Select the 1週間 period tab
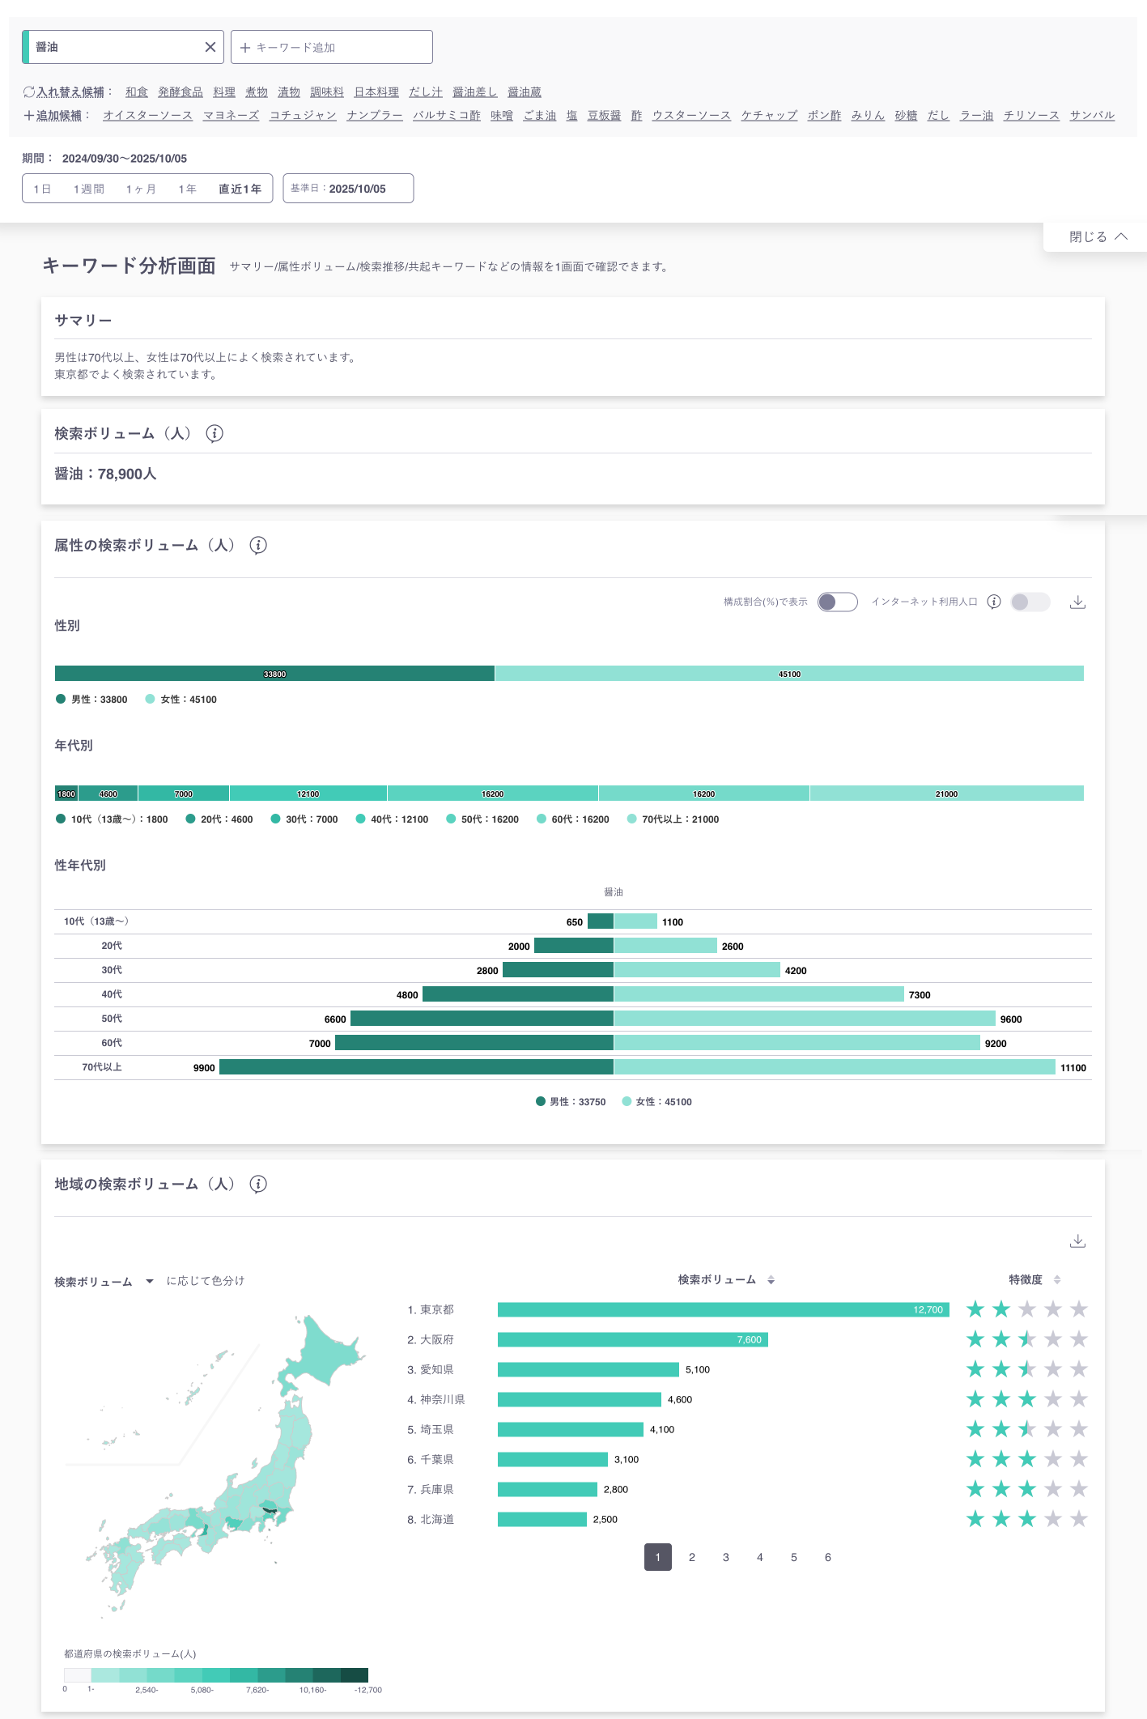 [x=89, y=189]
